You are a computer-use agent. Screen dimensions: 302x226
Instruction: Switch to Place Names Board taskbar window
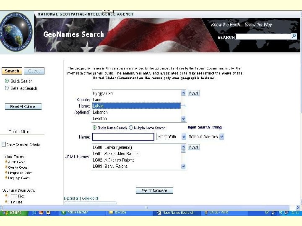(177, 213)
